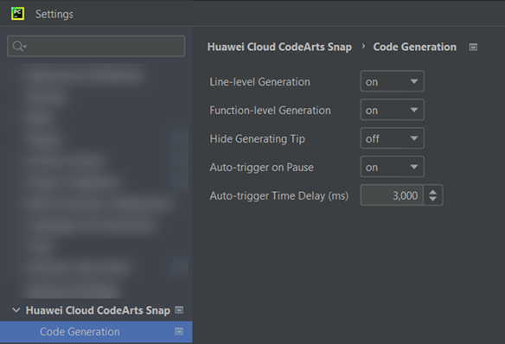Click the Code Generation breadcrumb title
Viewport: 505px width, 344px height.
click(415, 47)
